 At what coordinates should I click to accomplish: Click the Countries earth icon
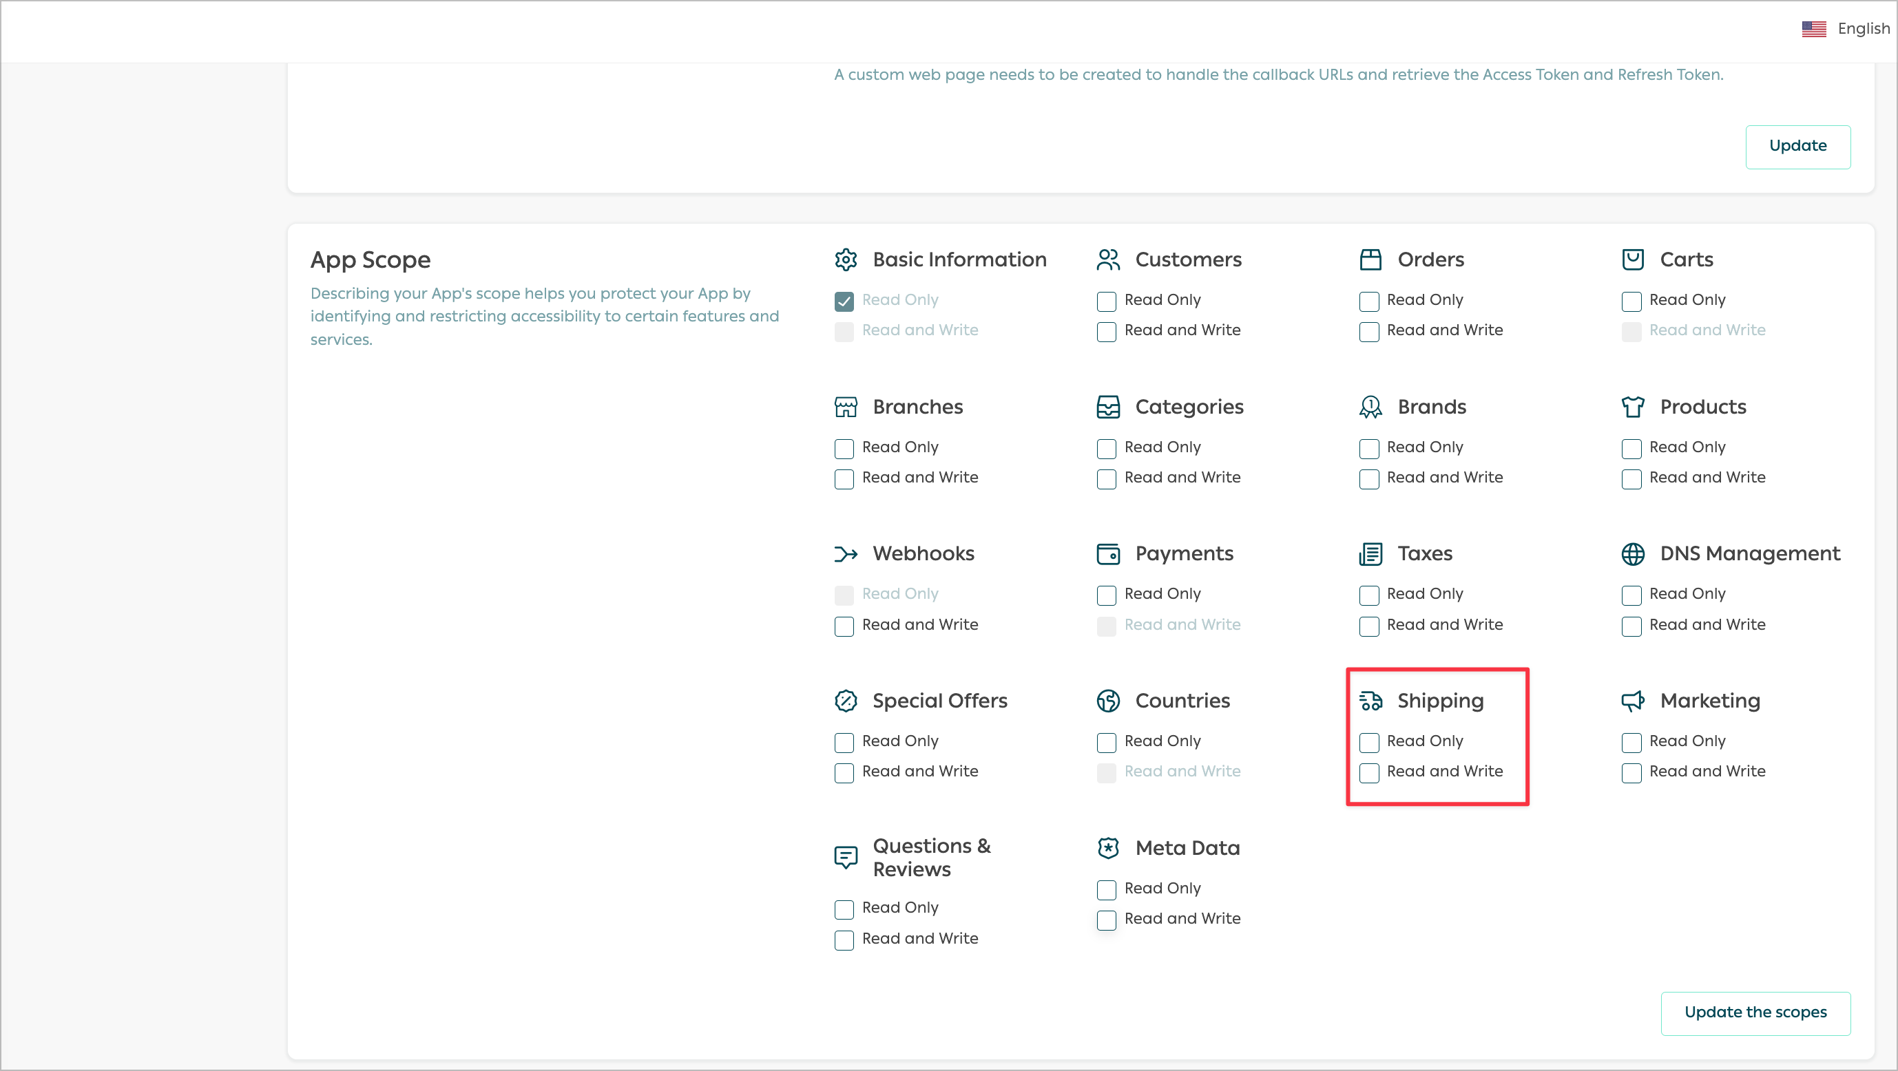(x=1107, y=701)
